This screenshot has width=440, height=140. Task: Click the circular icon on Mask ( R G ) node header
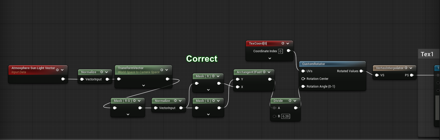(x=134, y=101)
